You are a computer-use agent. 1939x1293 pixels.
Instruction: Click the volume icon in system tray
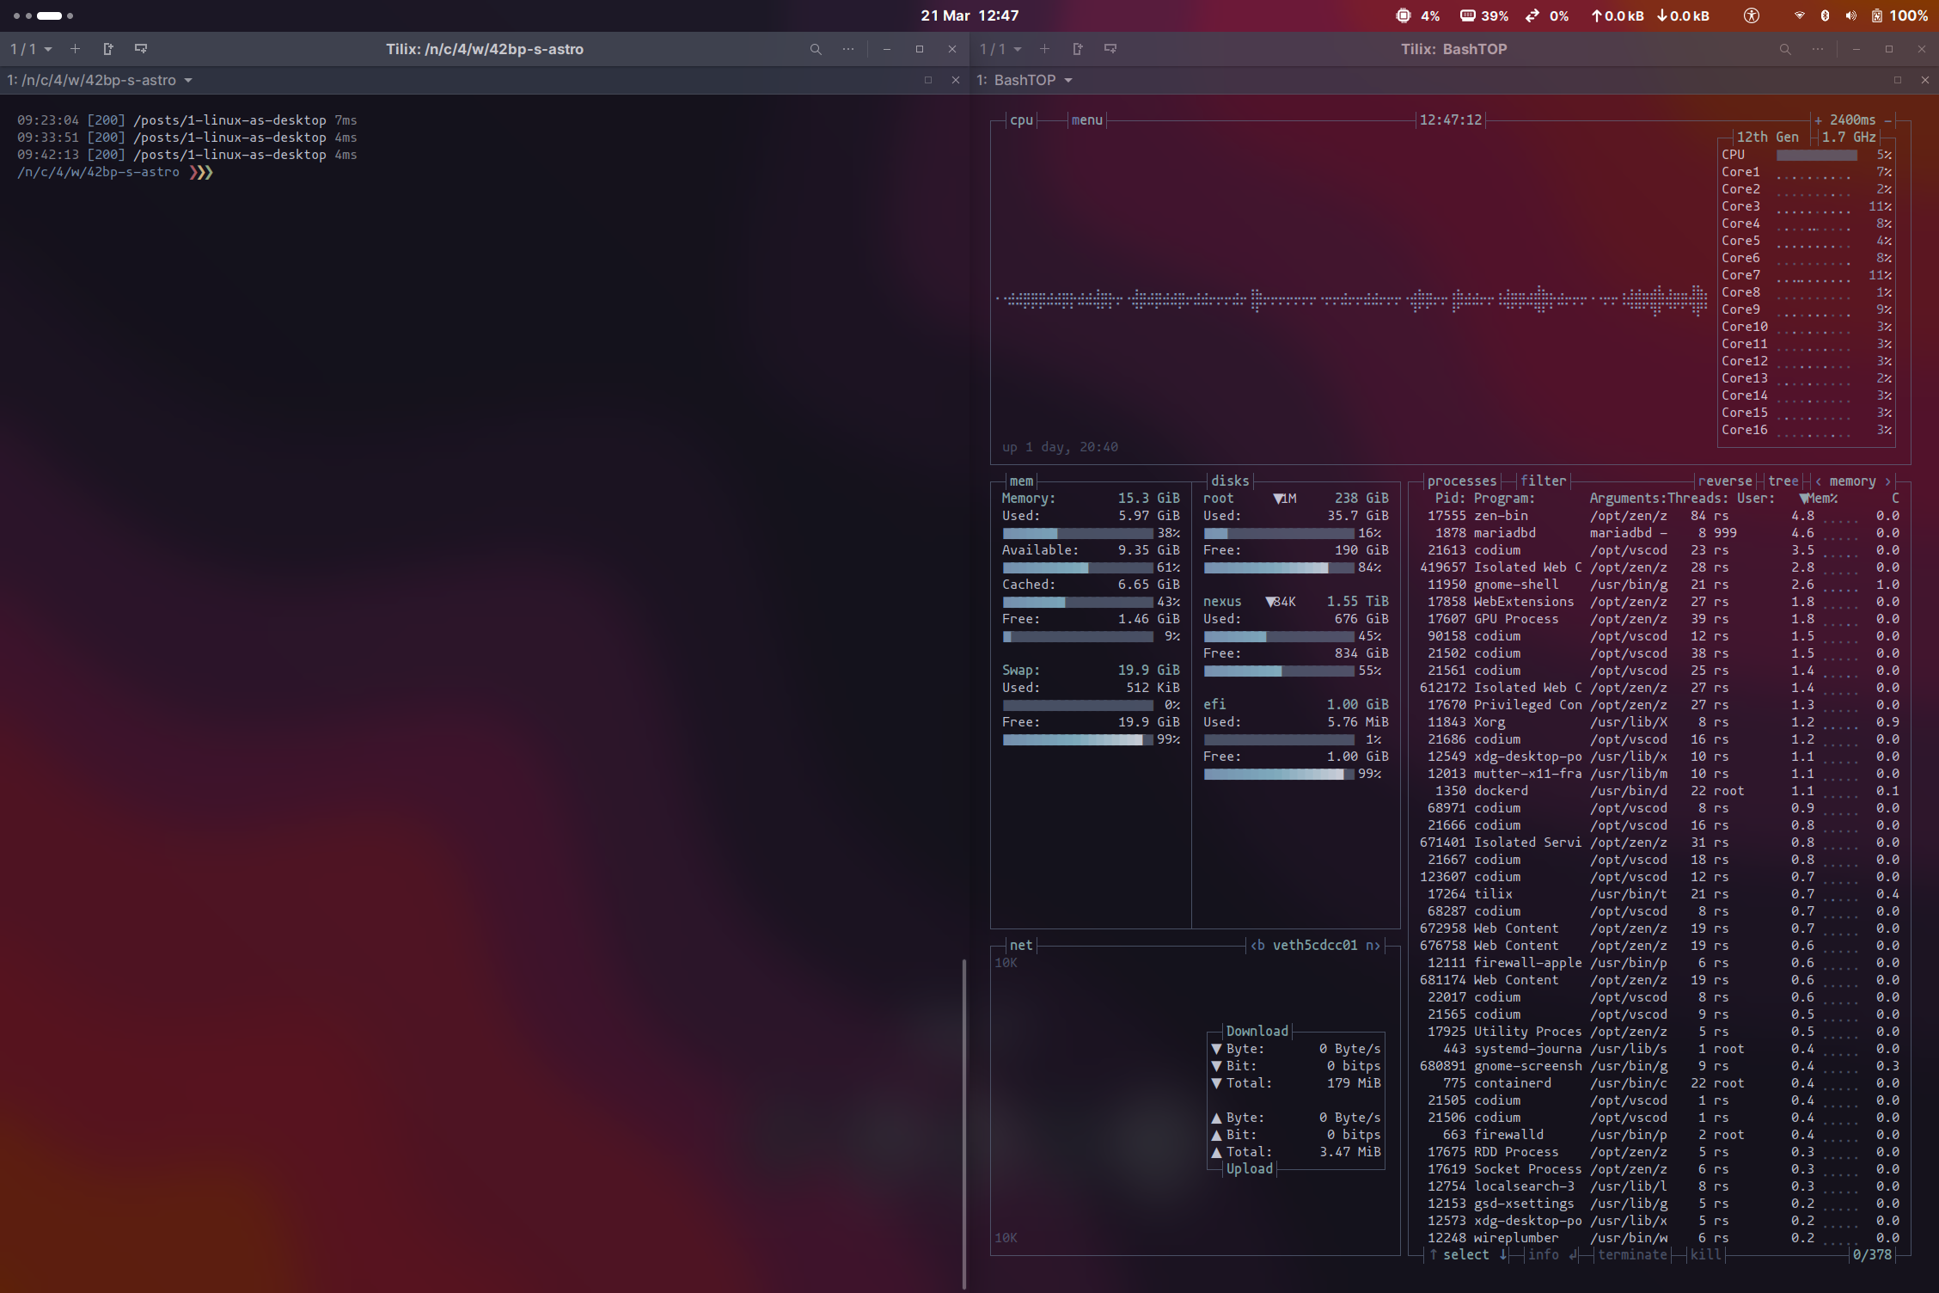coord(1850,15)
